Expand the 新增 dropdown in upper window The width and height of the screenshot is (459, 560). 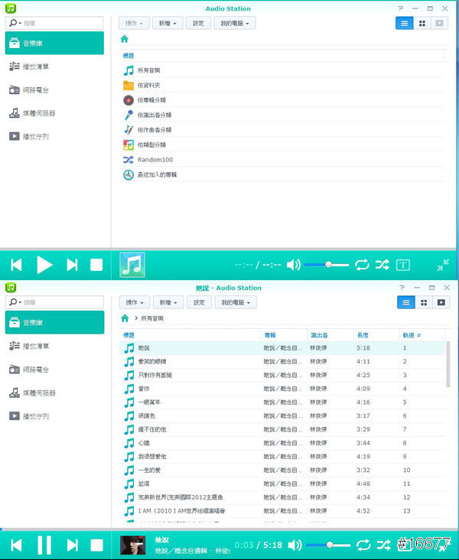coord(168,23)
